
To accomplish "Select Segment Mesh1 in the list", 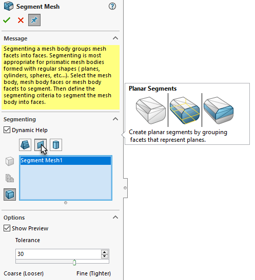I will click(66, 160).
